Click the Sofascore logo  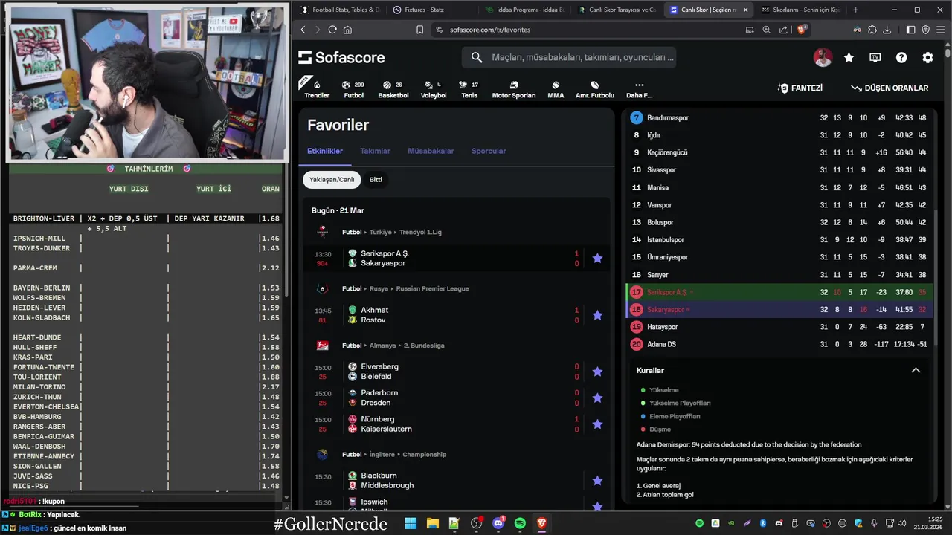tap(341, 57)
